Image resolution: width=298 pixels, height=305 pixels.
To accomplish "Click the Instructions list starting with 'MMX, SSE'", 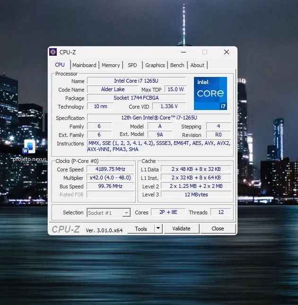I will (159, 146).
